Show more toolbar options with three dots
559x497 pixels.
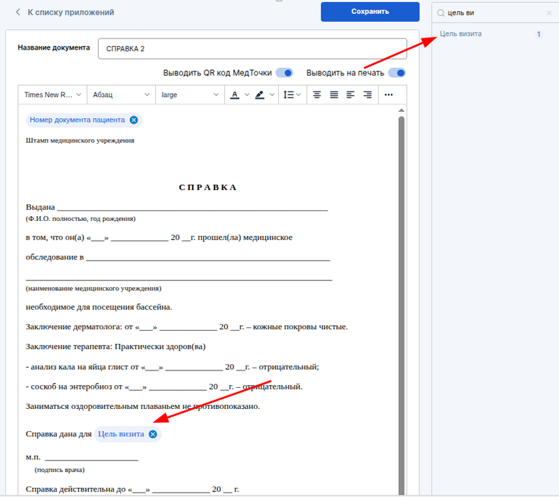coord(389,95)
